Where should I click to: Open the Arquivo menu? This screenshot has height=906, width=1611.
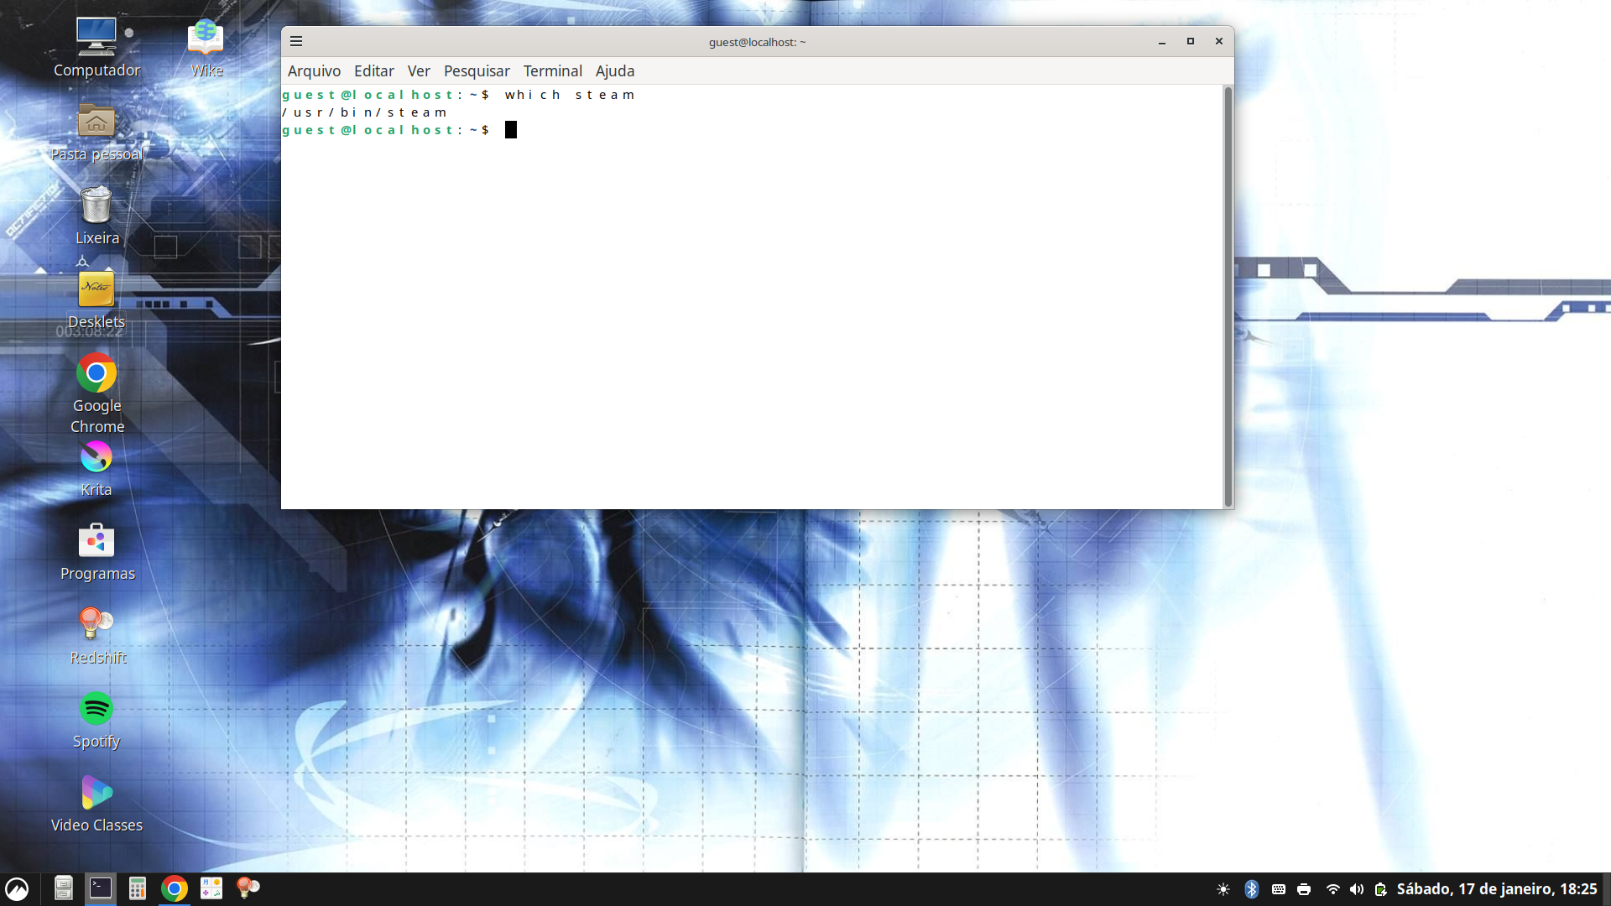(x=314, y=71)
